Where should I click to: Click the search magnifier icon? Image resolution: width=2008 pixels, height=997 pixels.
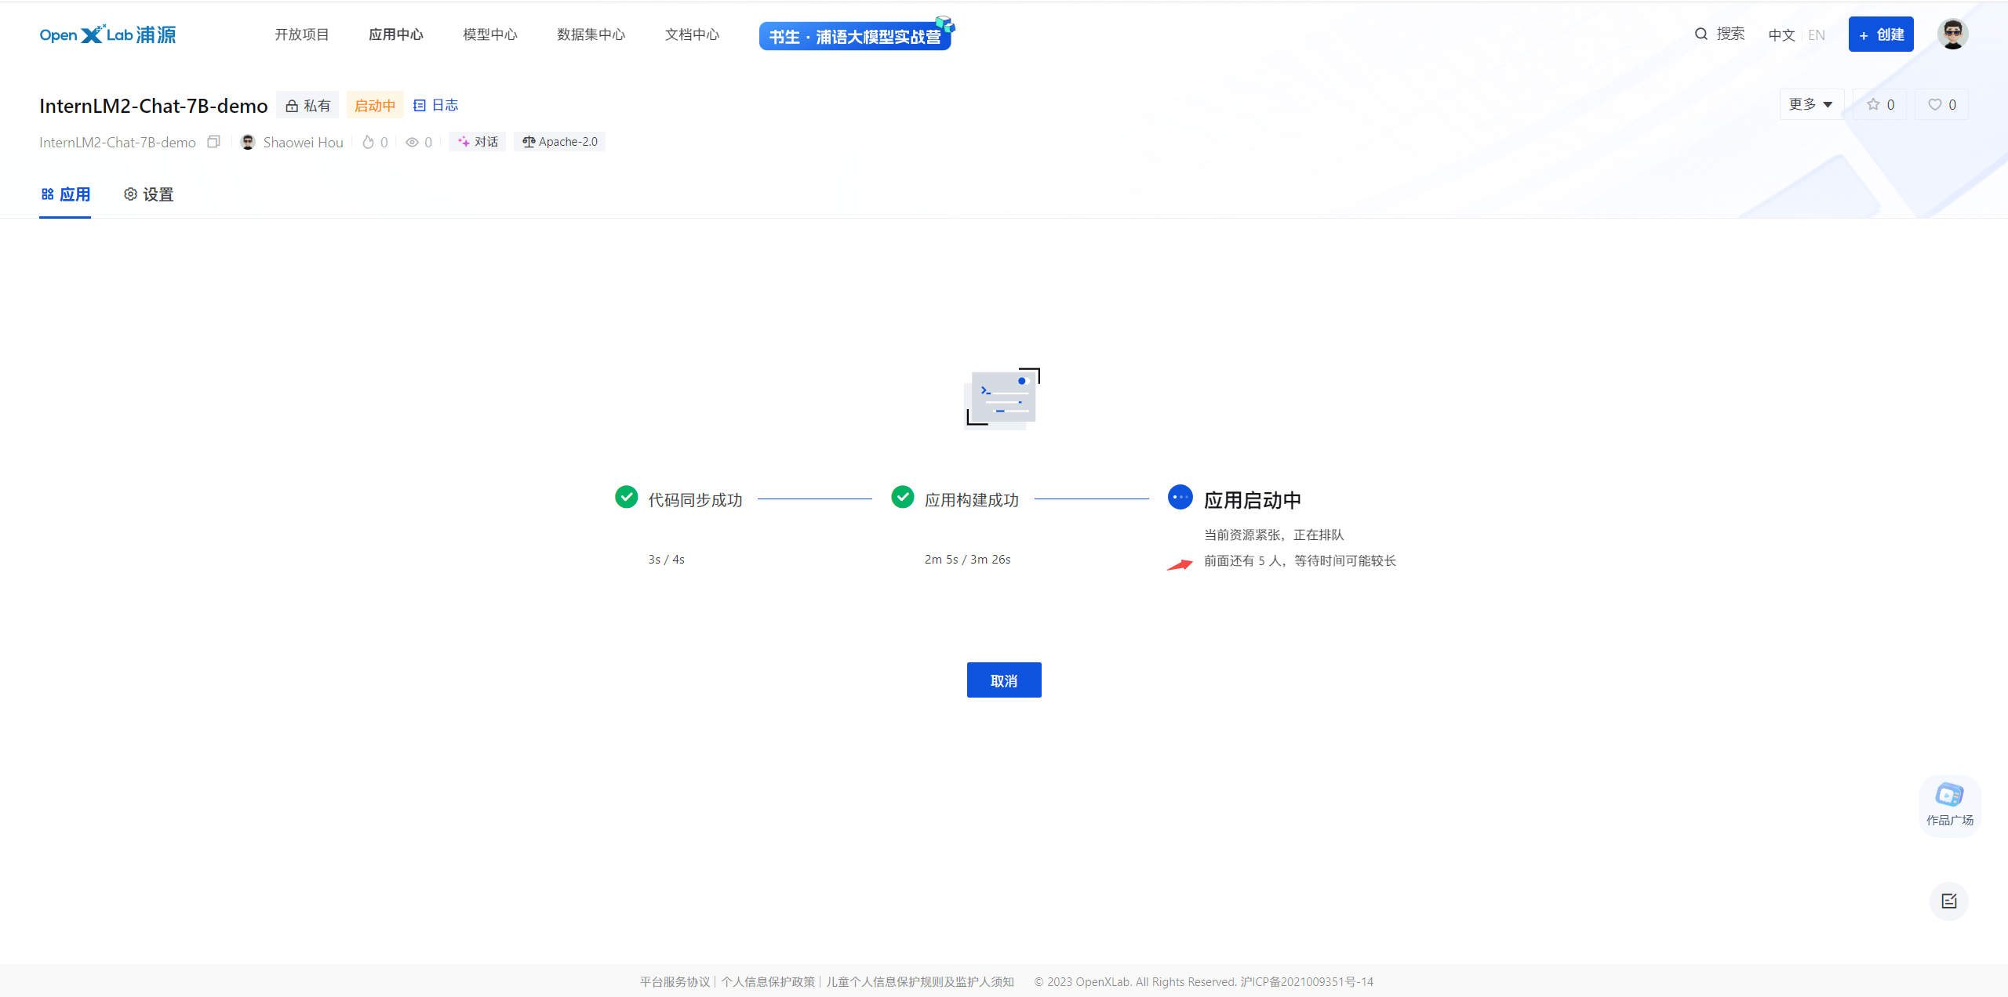click(1701, 34)
